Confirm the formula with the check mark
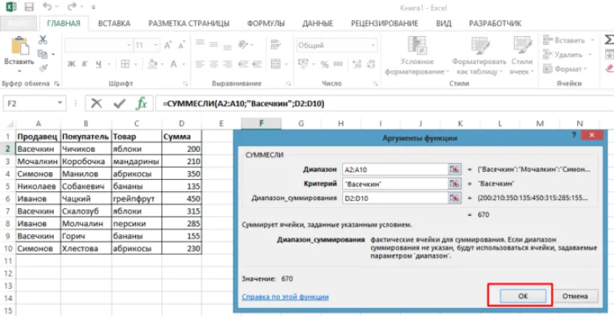The width and height of the screenshot is (614, 316). (119, 103)
